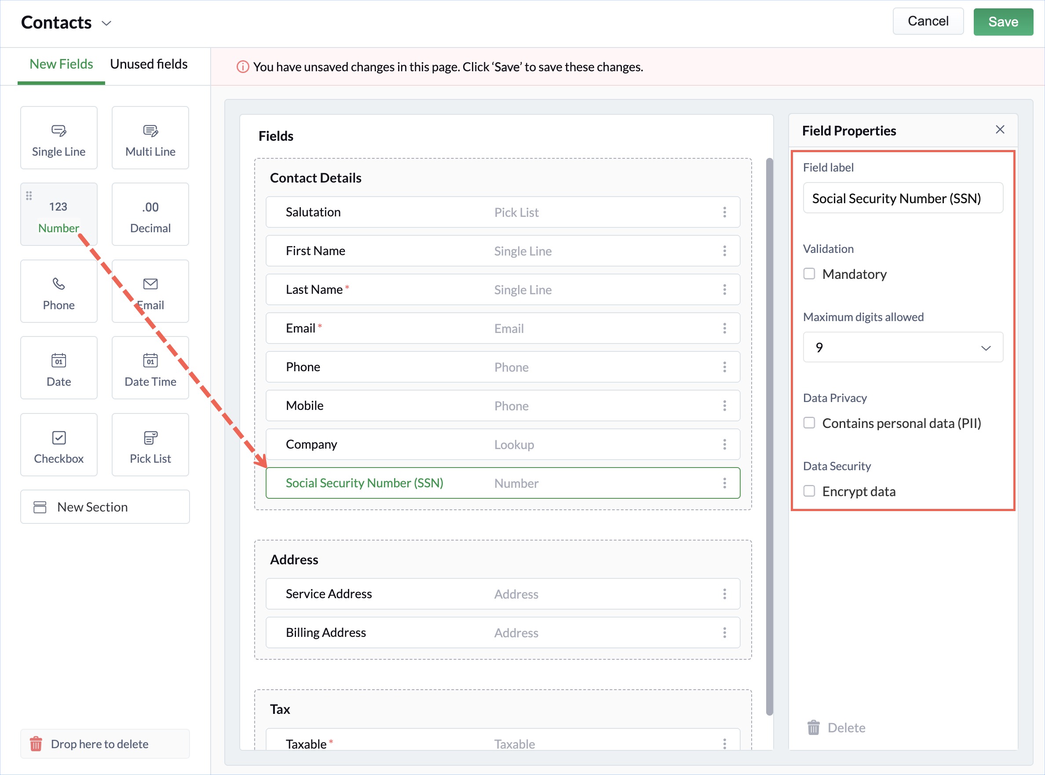This screenshot has width=1045, height=775.
Task: Select the Pick List field icon
Action: click(150, 438)
